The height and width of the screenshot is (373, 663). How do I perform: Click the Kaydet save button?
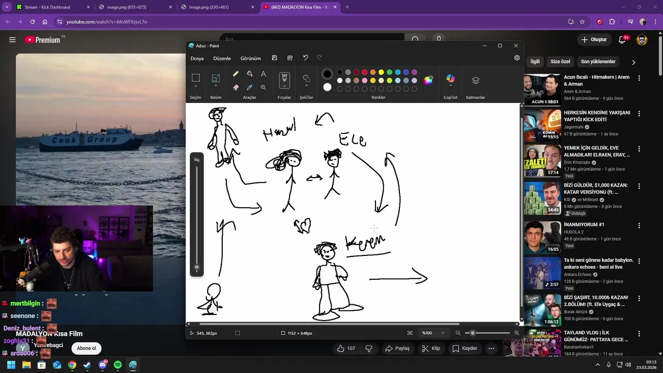pos(465,348)
